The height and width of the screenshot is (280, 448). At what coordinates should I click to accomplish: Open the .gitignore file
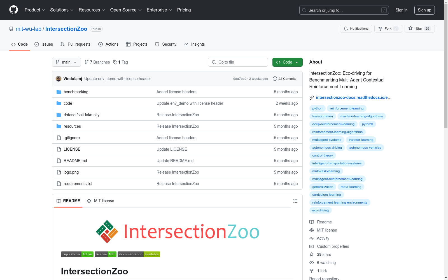click(x=72, y=138)
